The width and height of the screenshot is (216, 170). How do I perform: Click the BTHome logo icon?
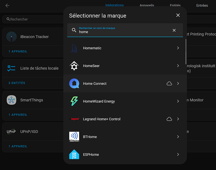tap(74, 137)
